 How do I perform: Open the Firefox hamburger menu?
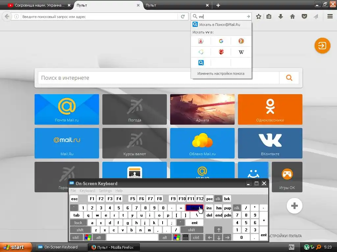pos(330,16)
